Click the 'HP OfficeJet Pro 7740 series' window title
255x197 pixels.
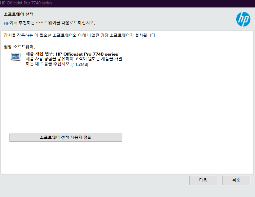(26, 3)
